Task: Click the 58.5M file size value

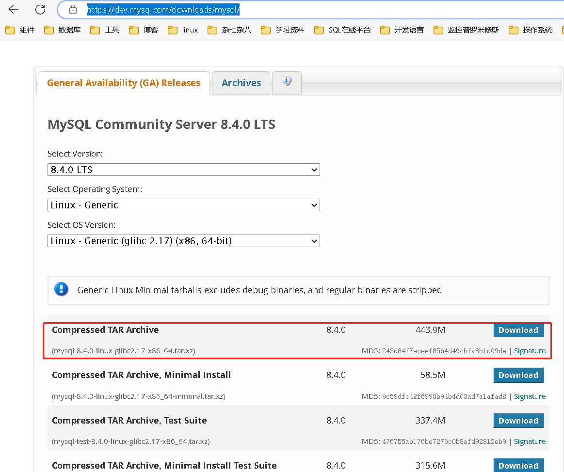Action: (x=433, y=375)
